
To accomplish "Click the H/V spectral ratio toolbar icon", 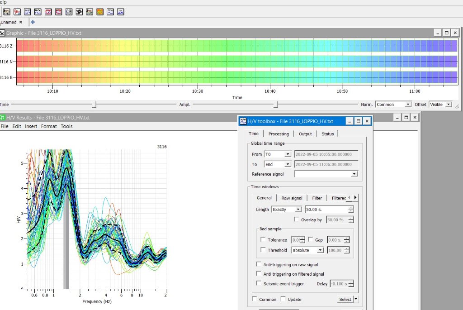I will point(38,12).
